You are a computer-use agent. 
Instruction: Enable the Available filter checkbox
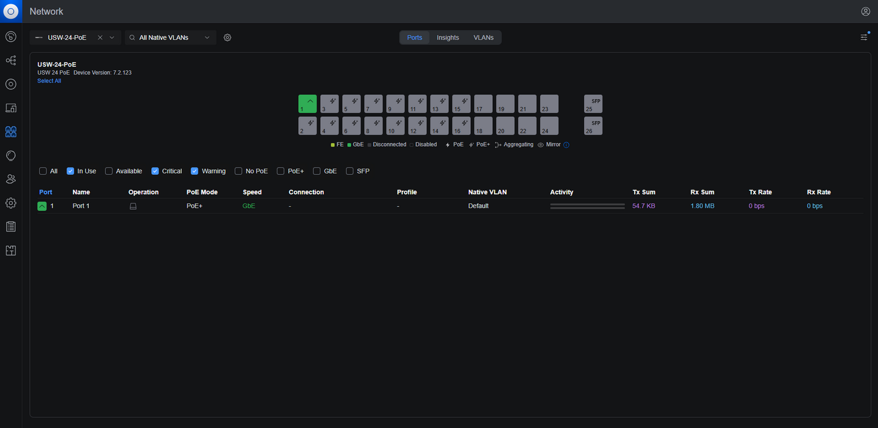point(109,171)
